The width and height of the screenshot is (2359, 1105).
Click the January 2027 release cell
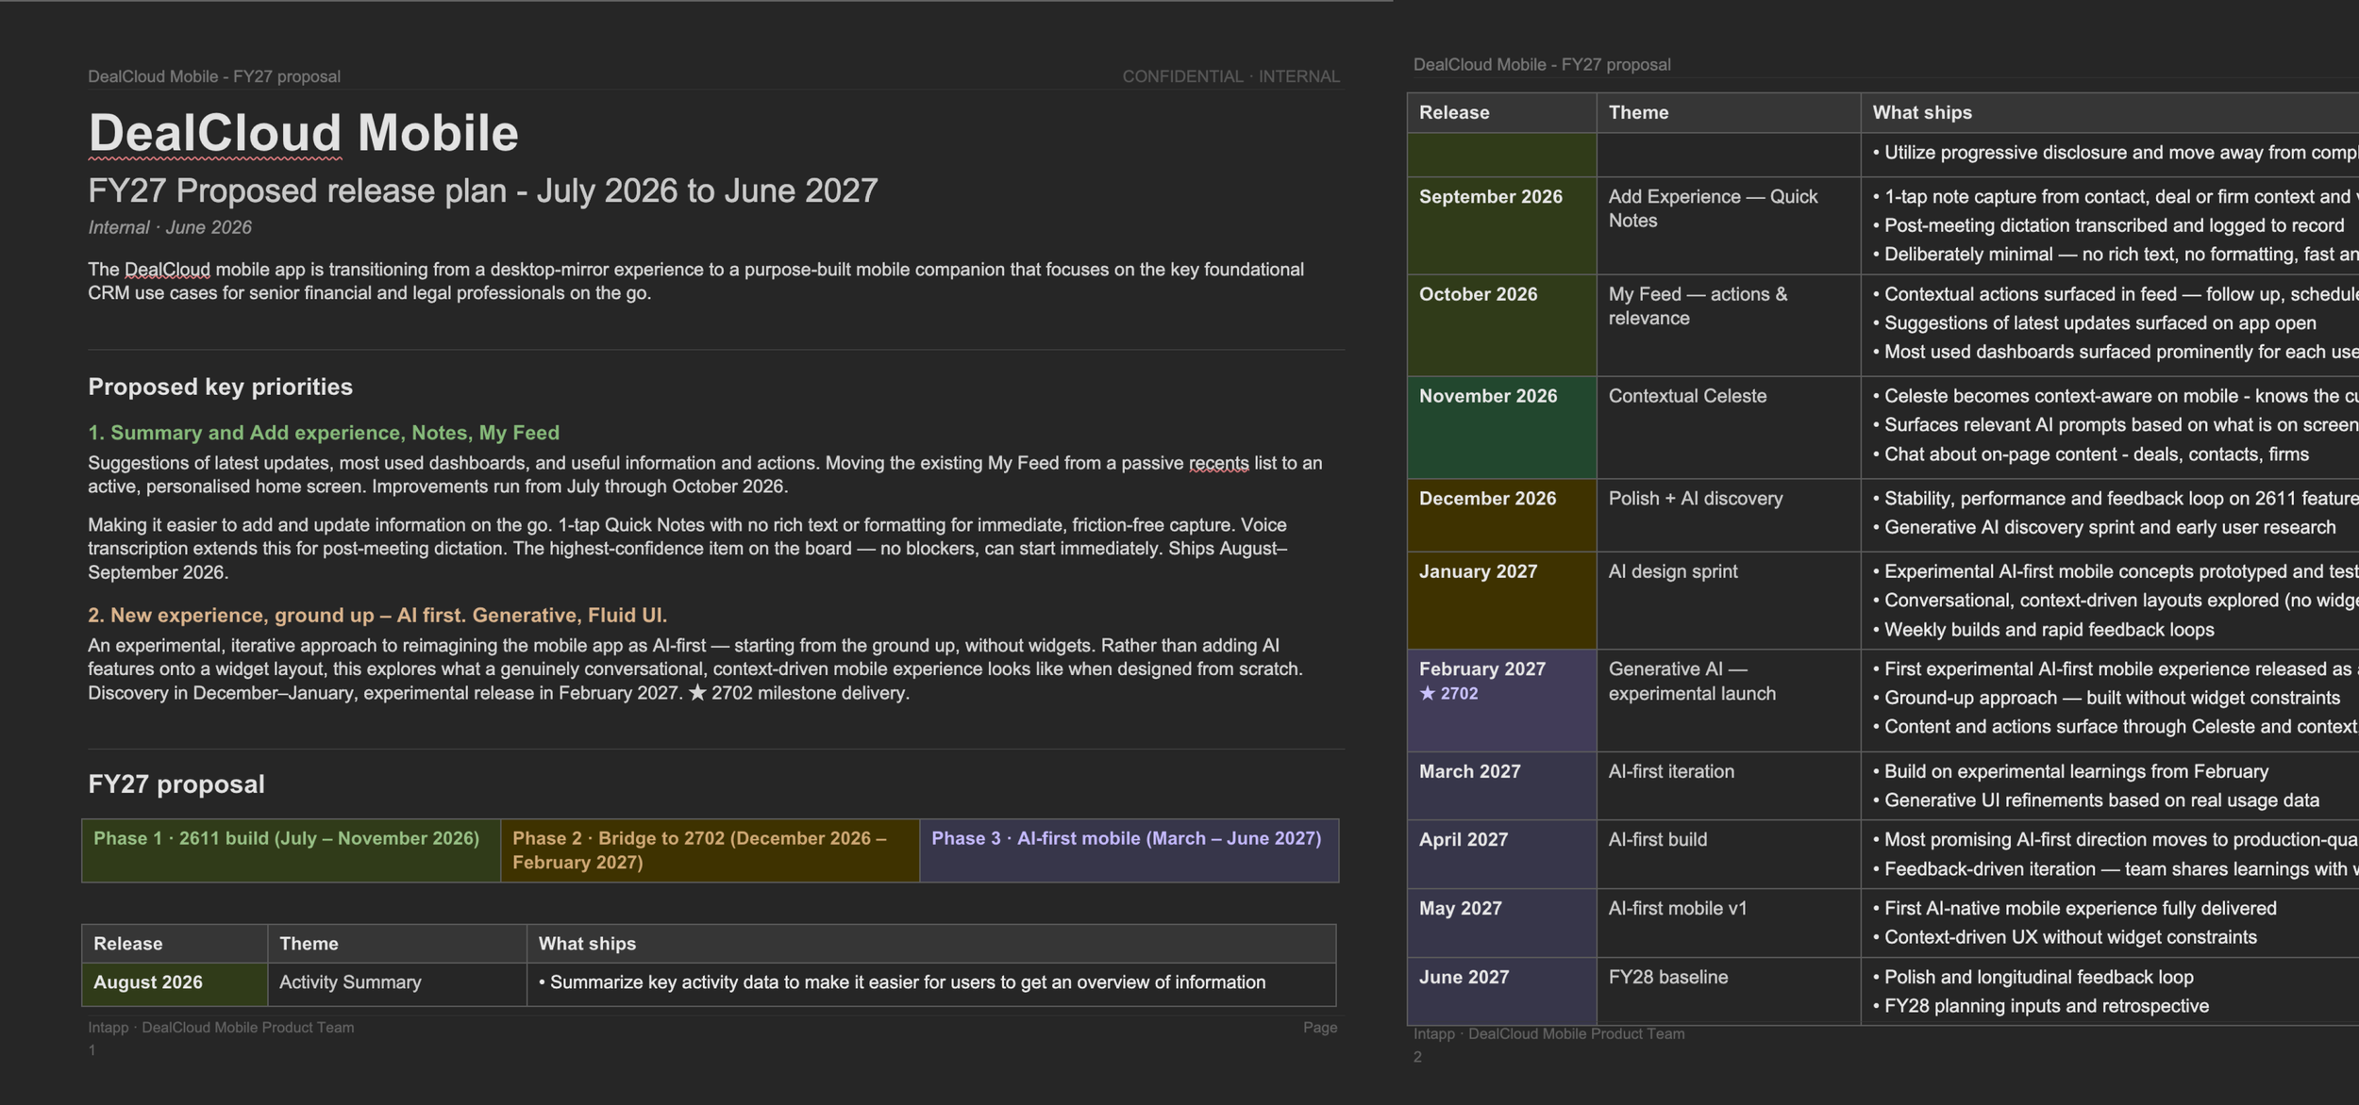pos(1501,601)
